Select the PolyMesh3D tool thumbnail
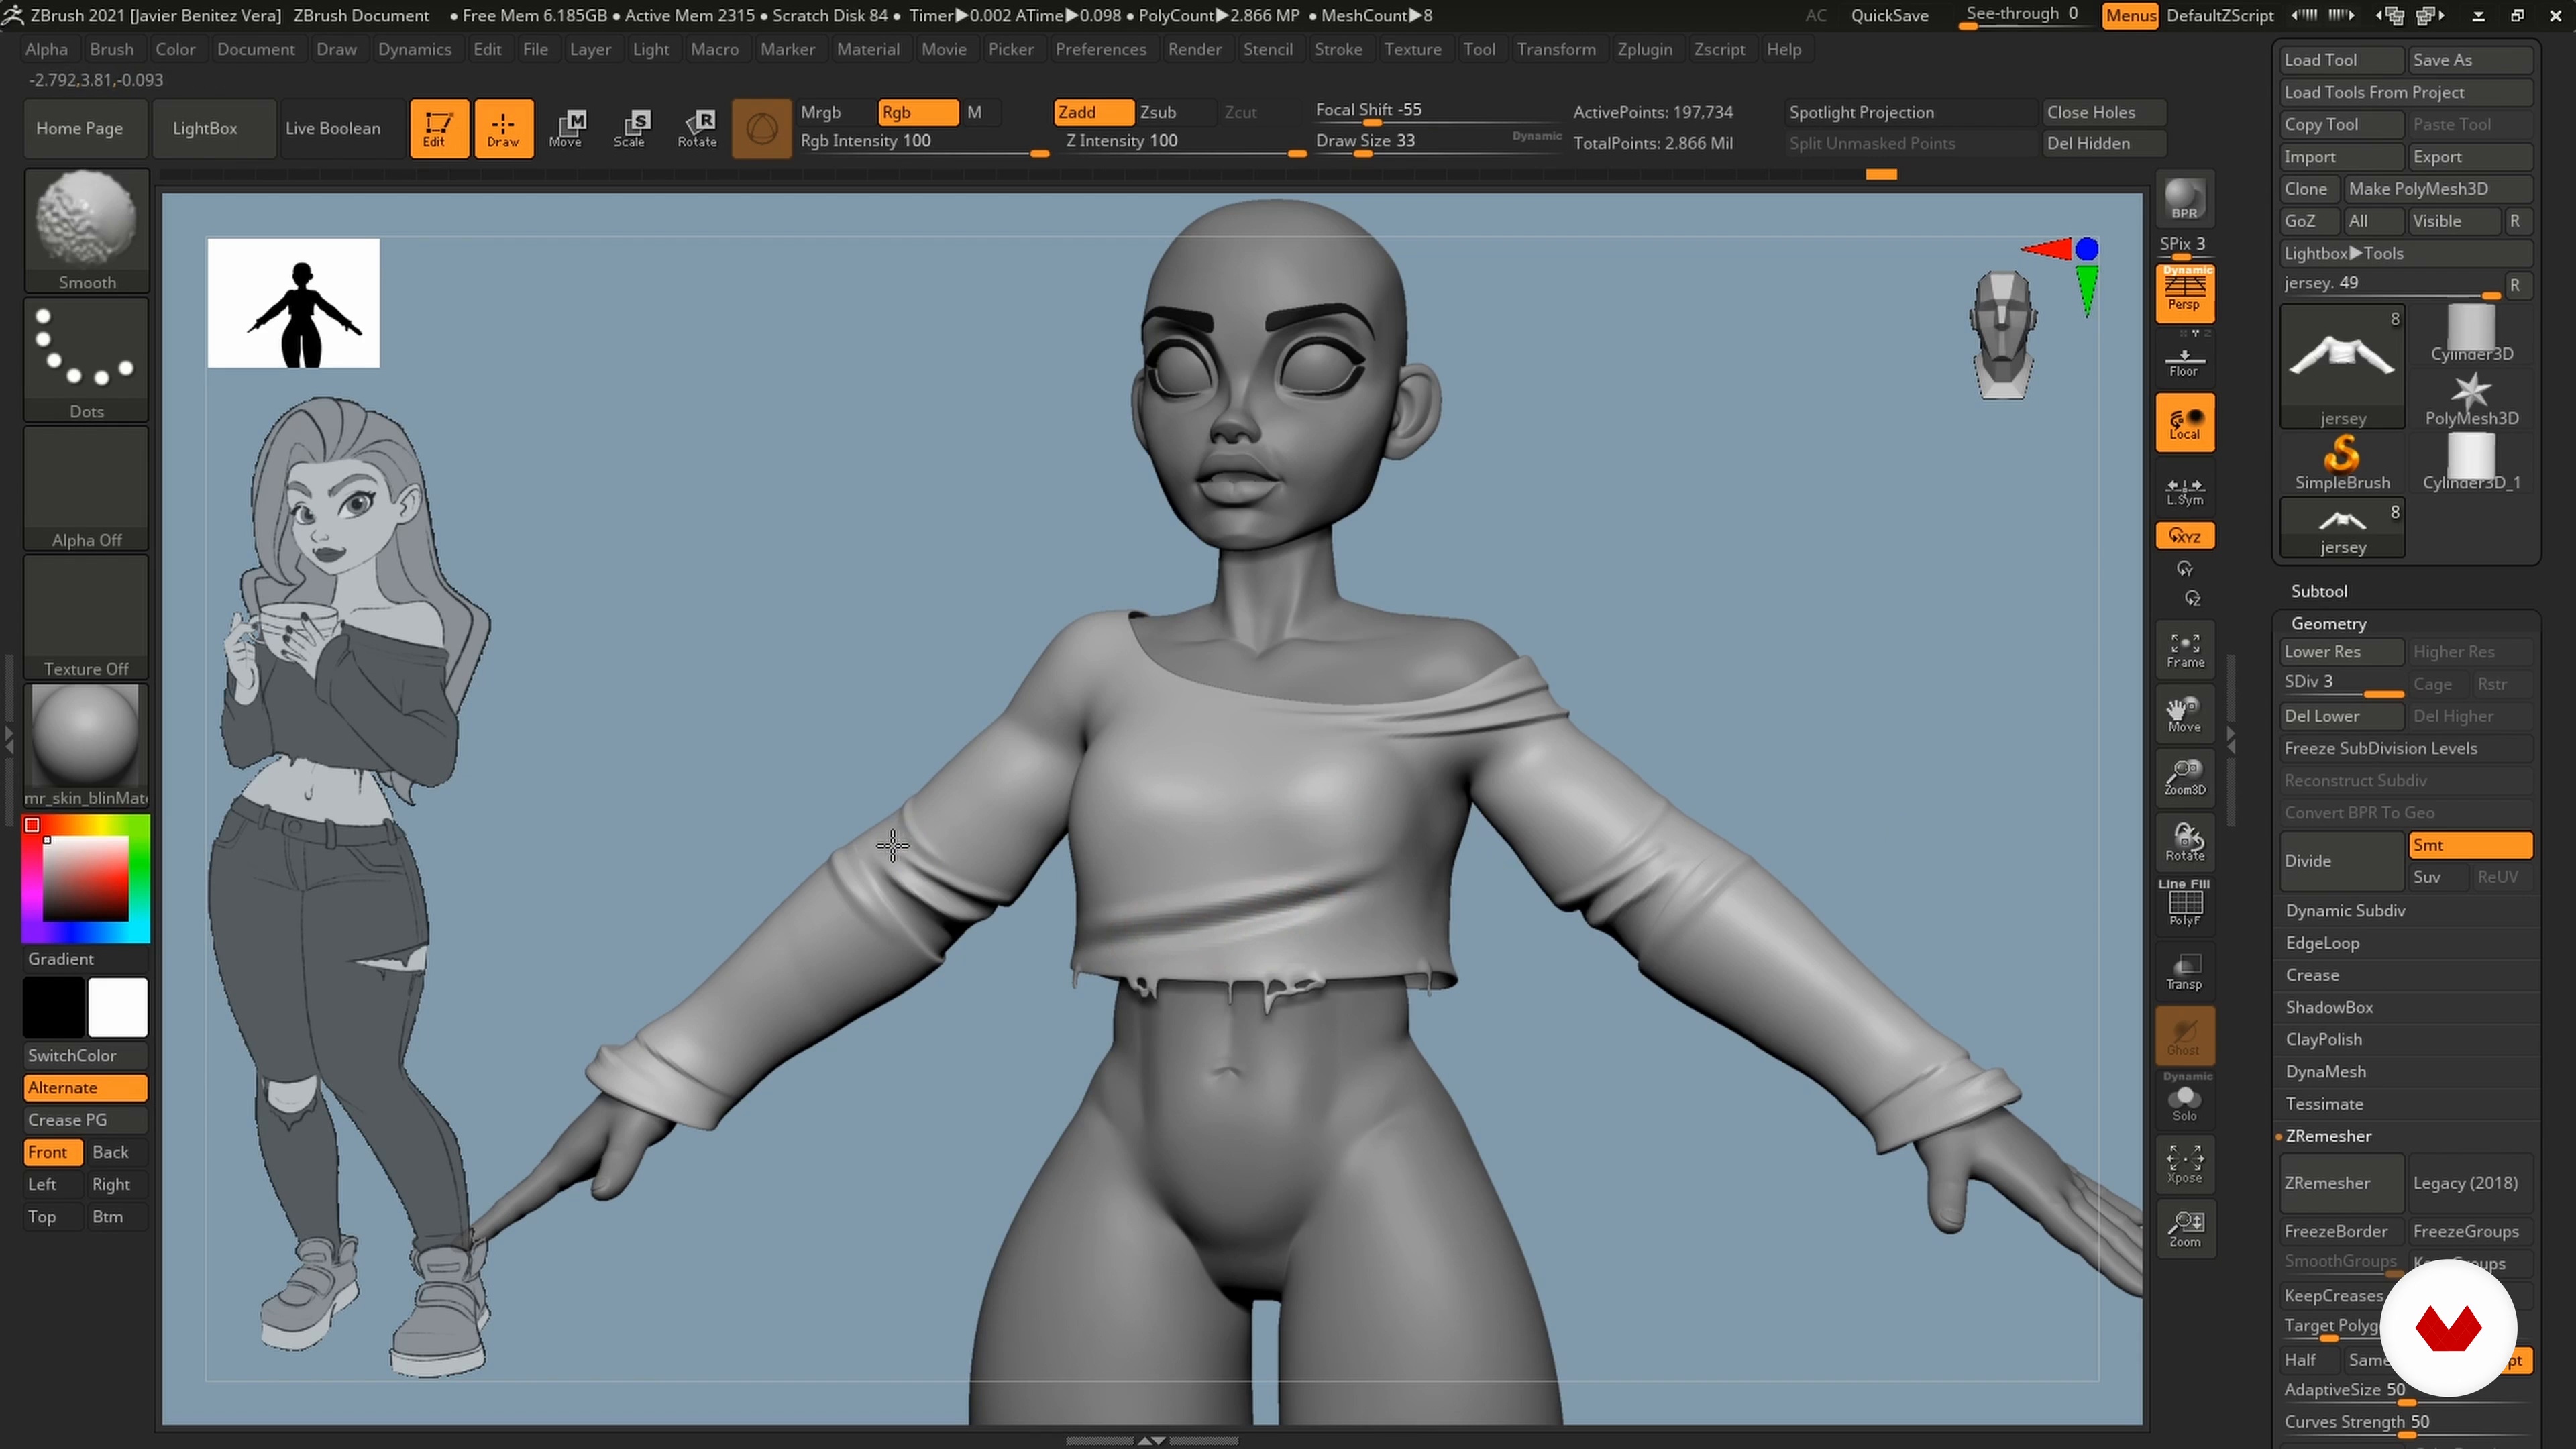The width and height of the screenshot is (2576, 1449). click(x=2471, y=399)
